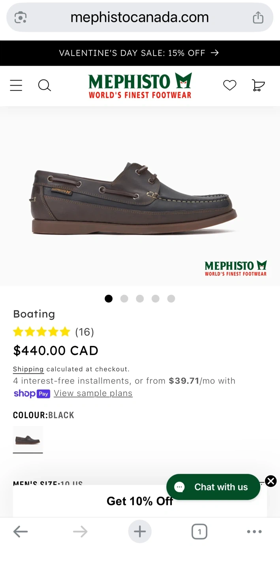
Task: View Shop Pay sample plans
Action: pyautogui.click(x=93, y=393)
